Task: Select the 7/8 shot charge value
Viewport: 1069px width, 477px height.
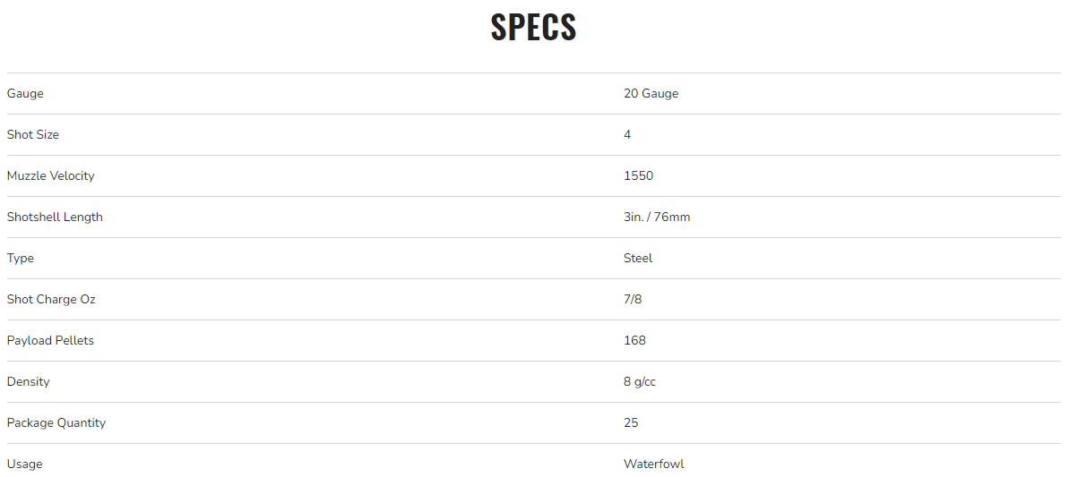Action: tap(633, 300)
